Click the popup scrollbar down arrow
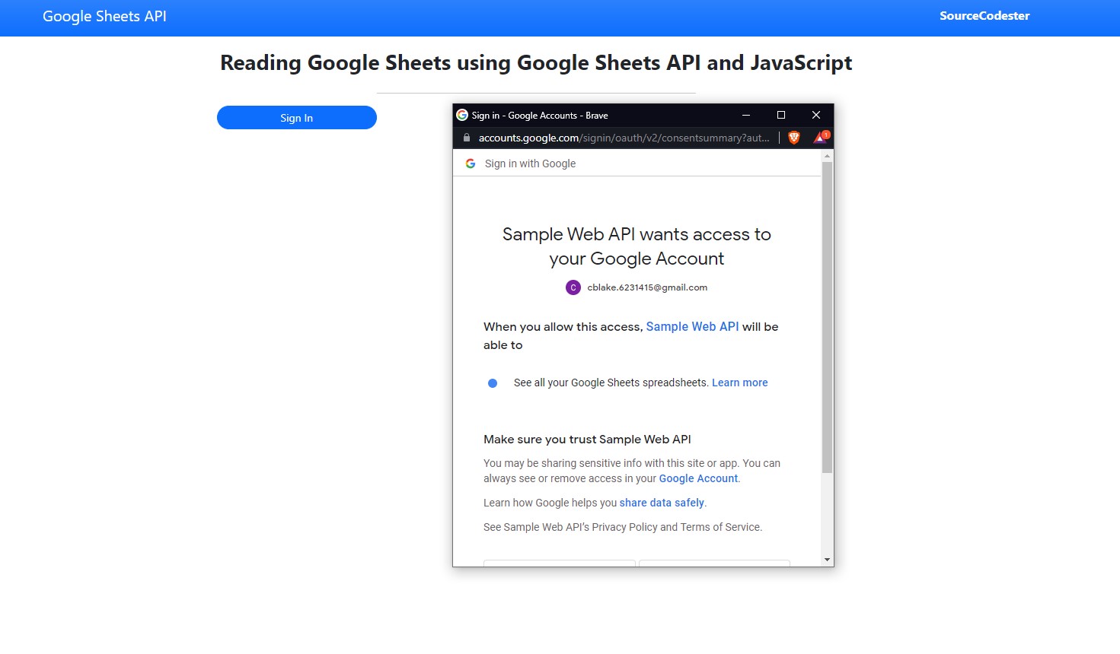This screenshot has width=1120, height=654. click(x=828, y=560)
